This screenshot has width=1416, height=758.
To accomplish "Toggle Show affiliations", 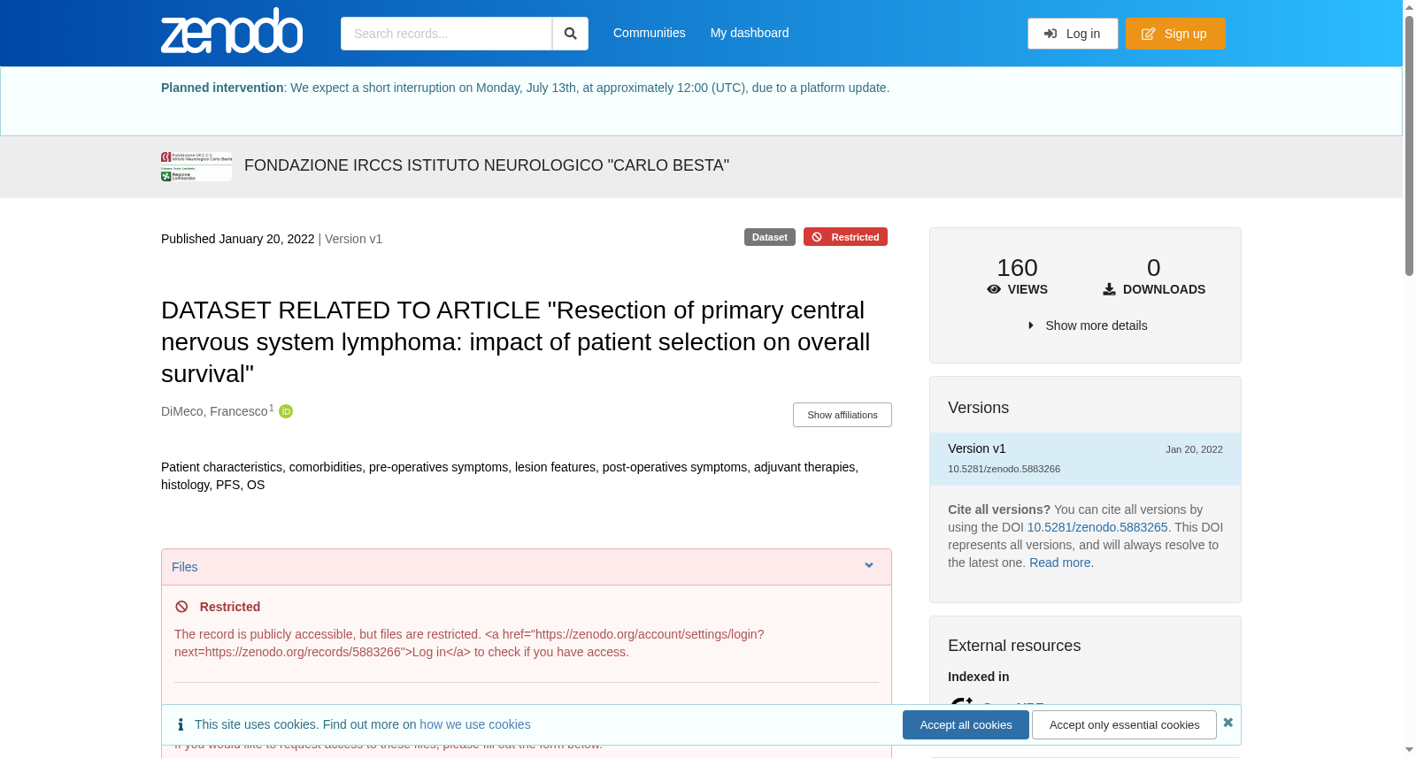I will click(x=842, y=415).
